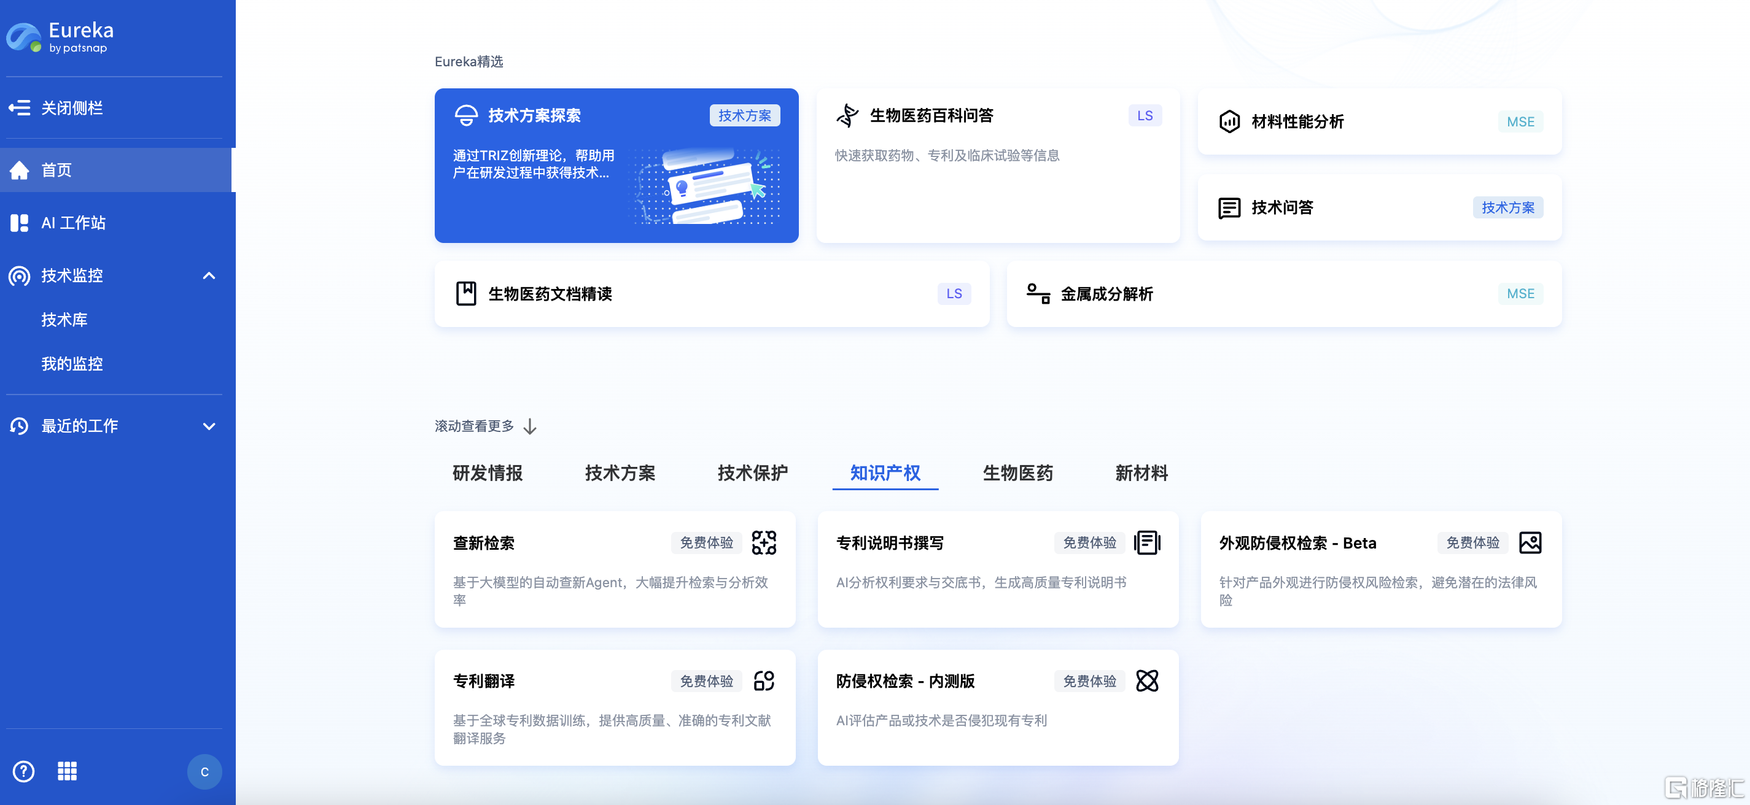Click 免费体验 on the 查新检索 card
The image size is (1750, 805).
click(x=707, y=543)
